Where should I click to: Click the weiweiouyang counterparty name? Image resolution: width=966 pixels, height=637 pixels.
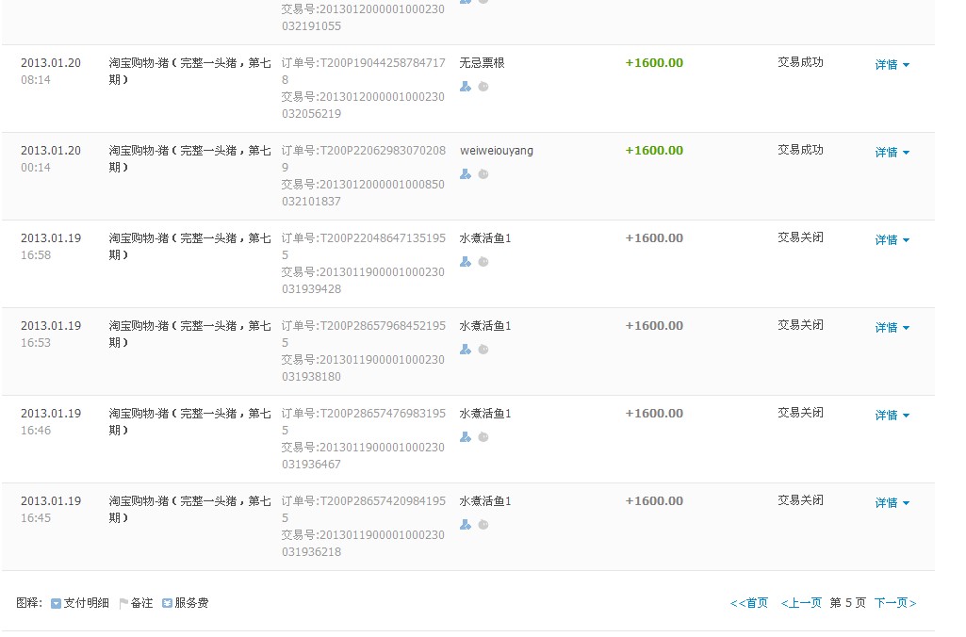point(497,151)
